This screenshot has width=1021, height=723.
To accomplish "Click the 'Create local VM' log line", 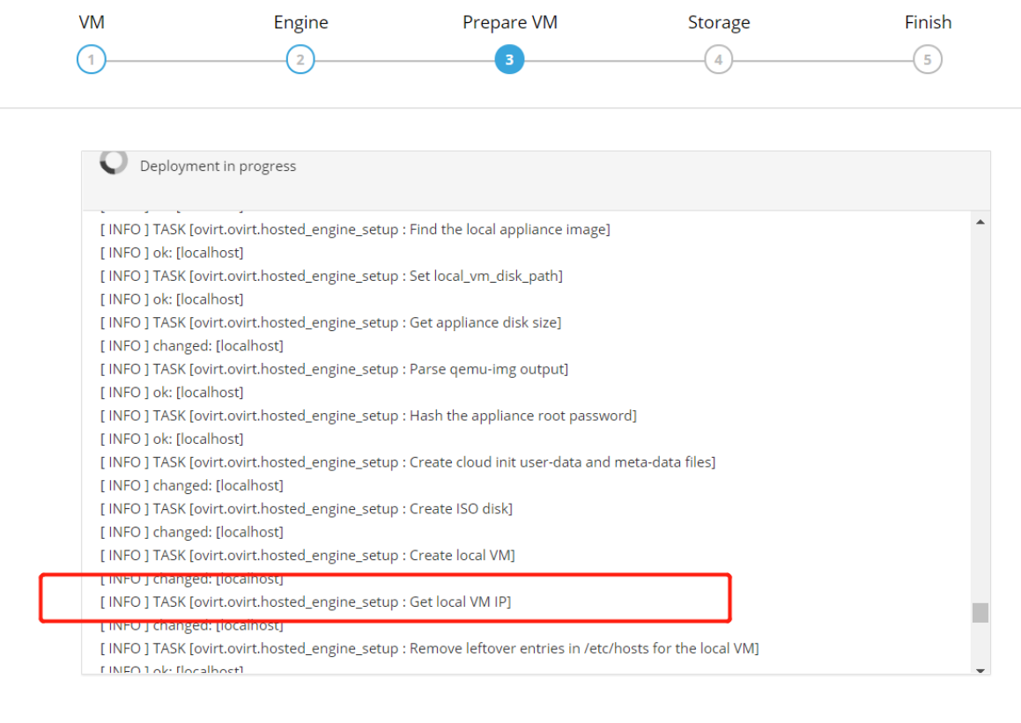I will (307, 556).
